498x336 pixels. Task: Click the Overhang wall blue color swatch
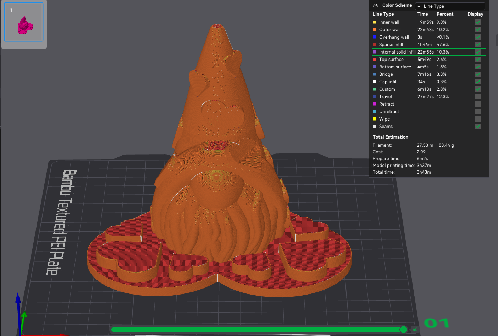375,37
